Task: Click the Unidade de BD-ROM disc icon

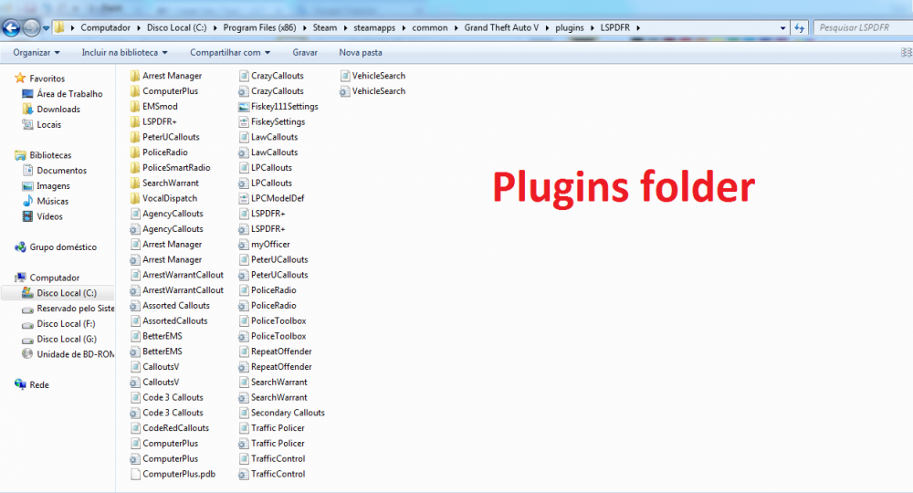Action: click(27, 354)
